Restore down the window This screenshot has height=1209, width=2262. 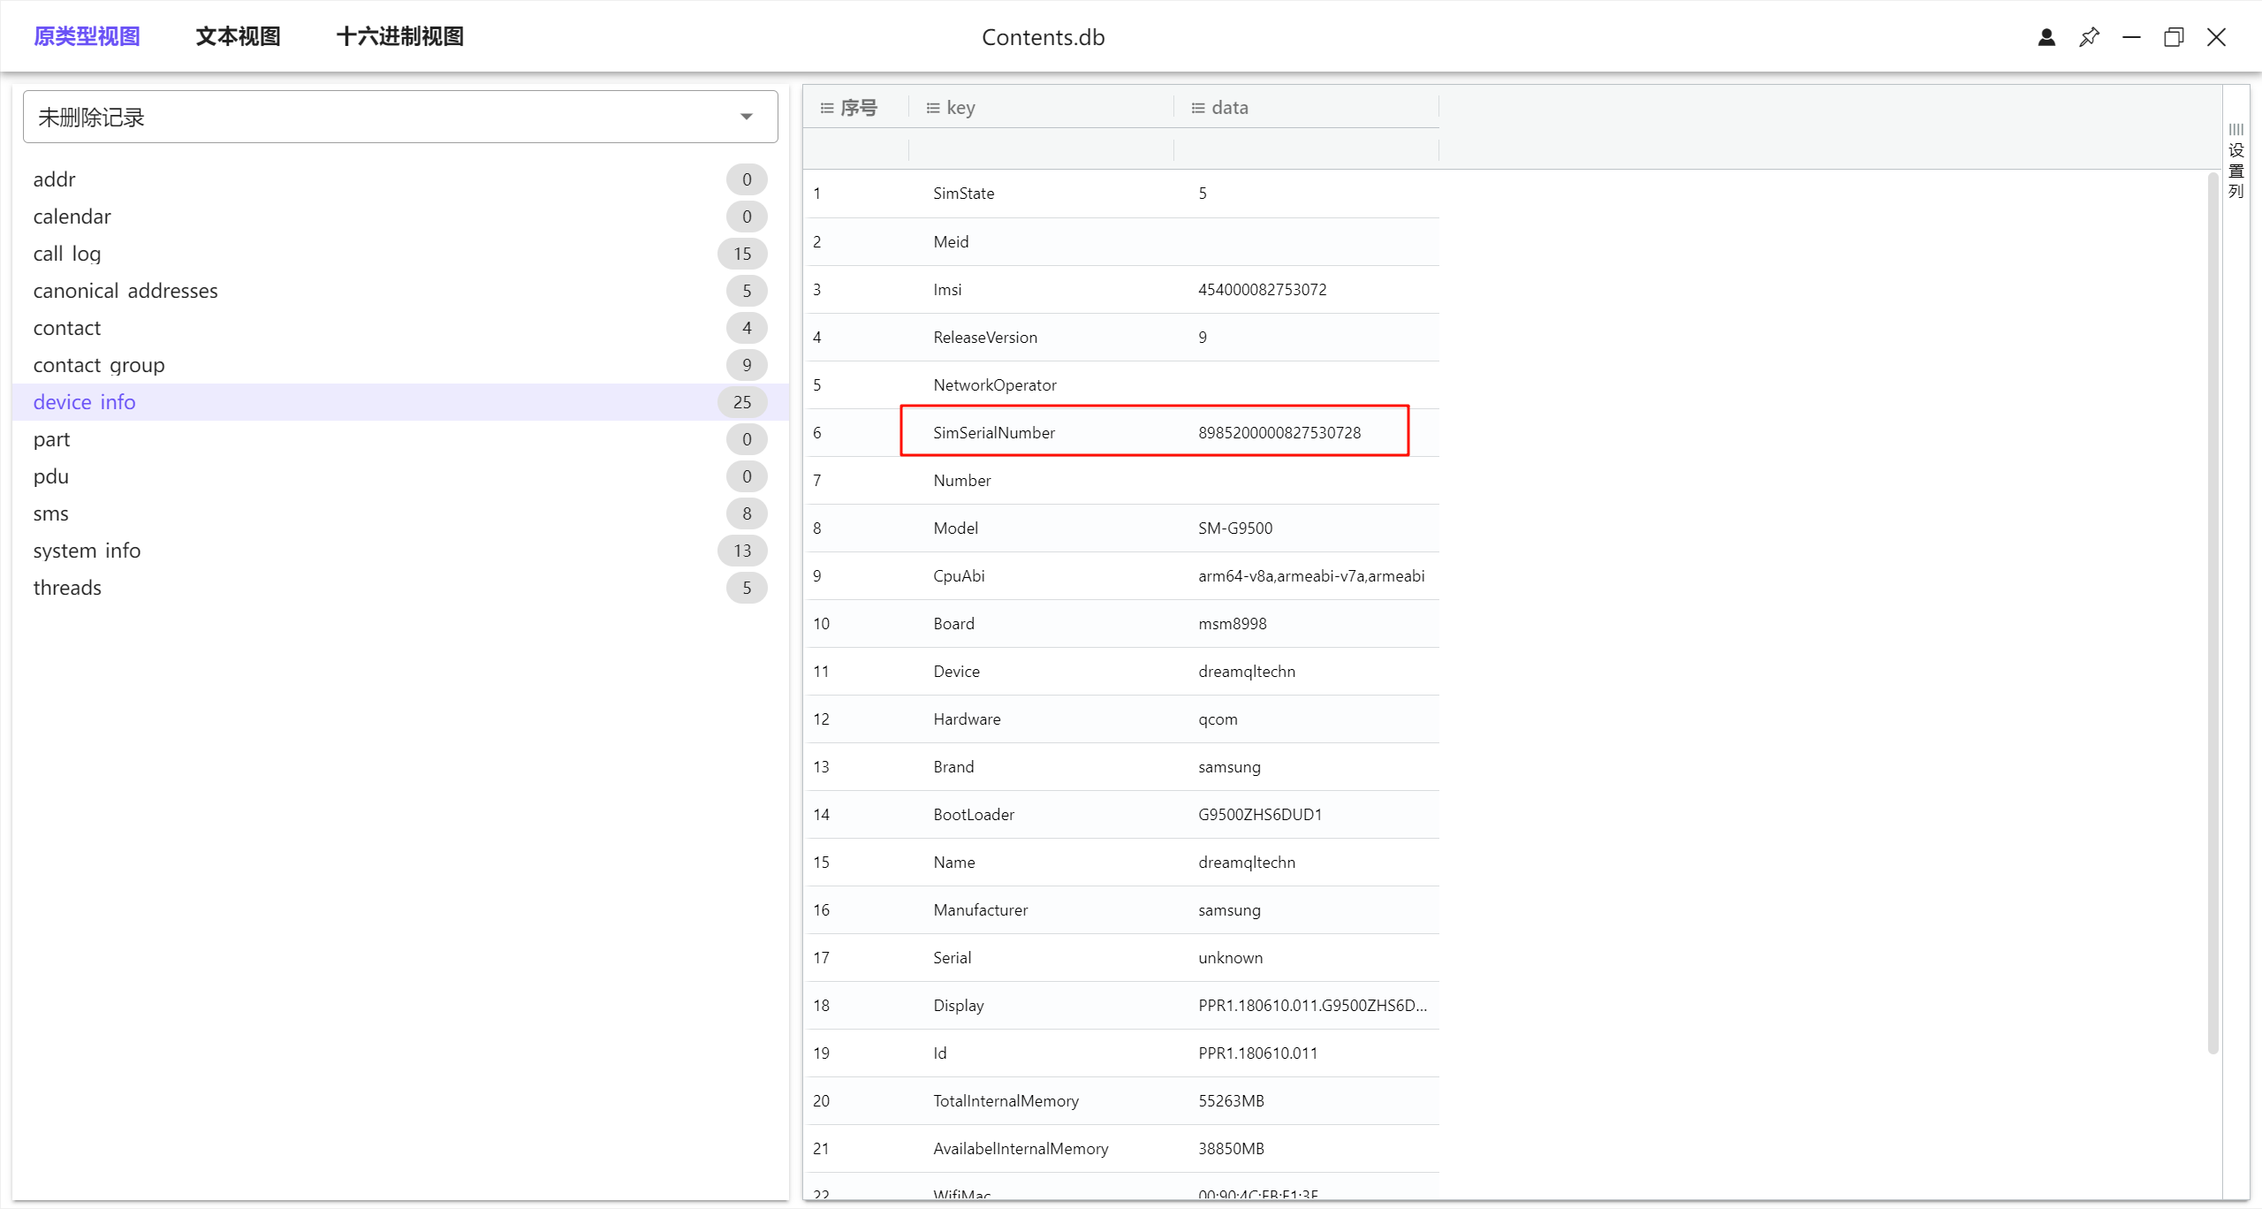tap(2174, 37)
